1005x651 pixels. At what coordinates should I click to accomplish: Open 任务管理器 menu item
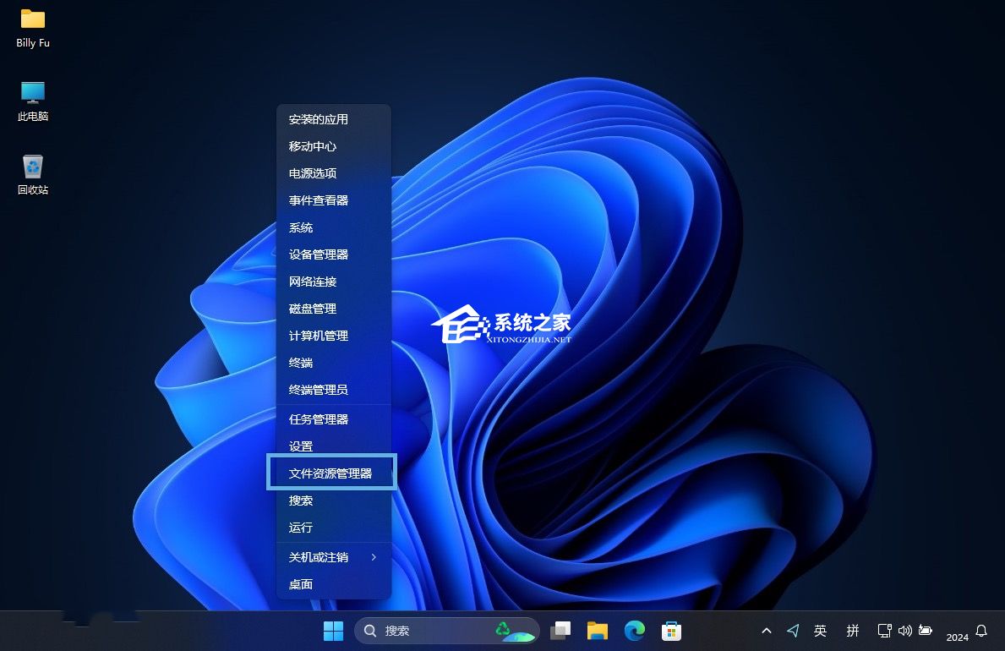tap(333, 419)
